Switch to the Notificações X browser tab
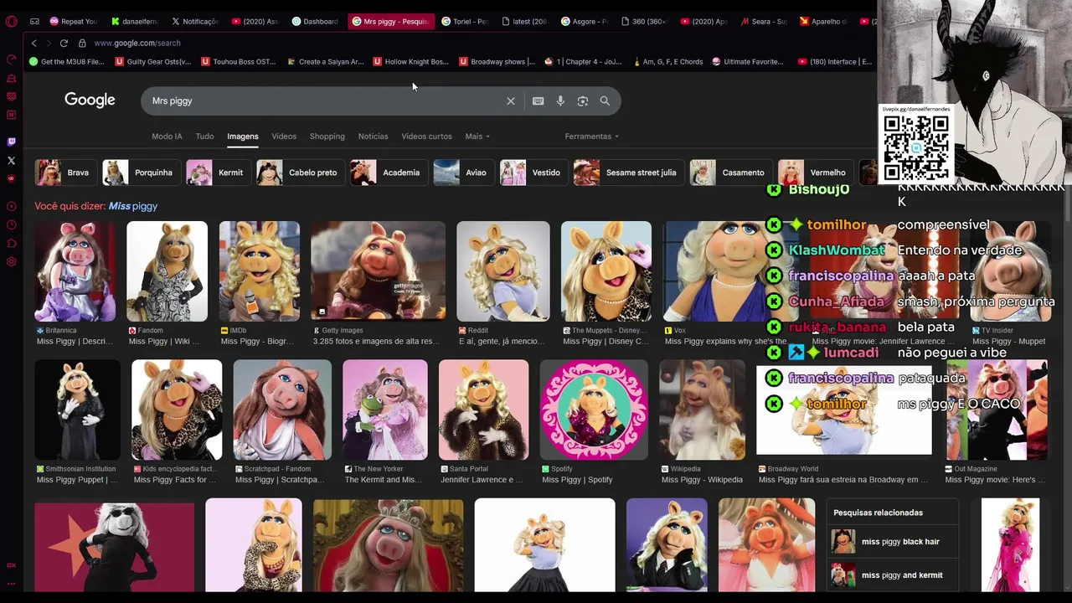 point(194,22)
